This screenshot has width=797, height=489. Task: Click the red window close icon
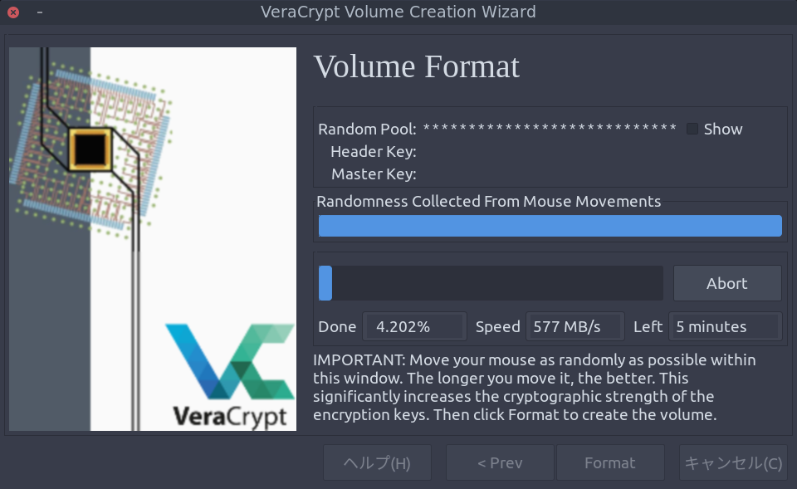pyautogui.click(x=13, y=12)
